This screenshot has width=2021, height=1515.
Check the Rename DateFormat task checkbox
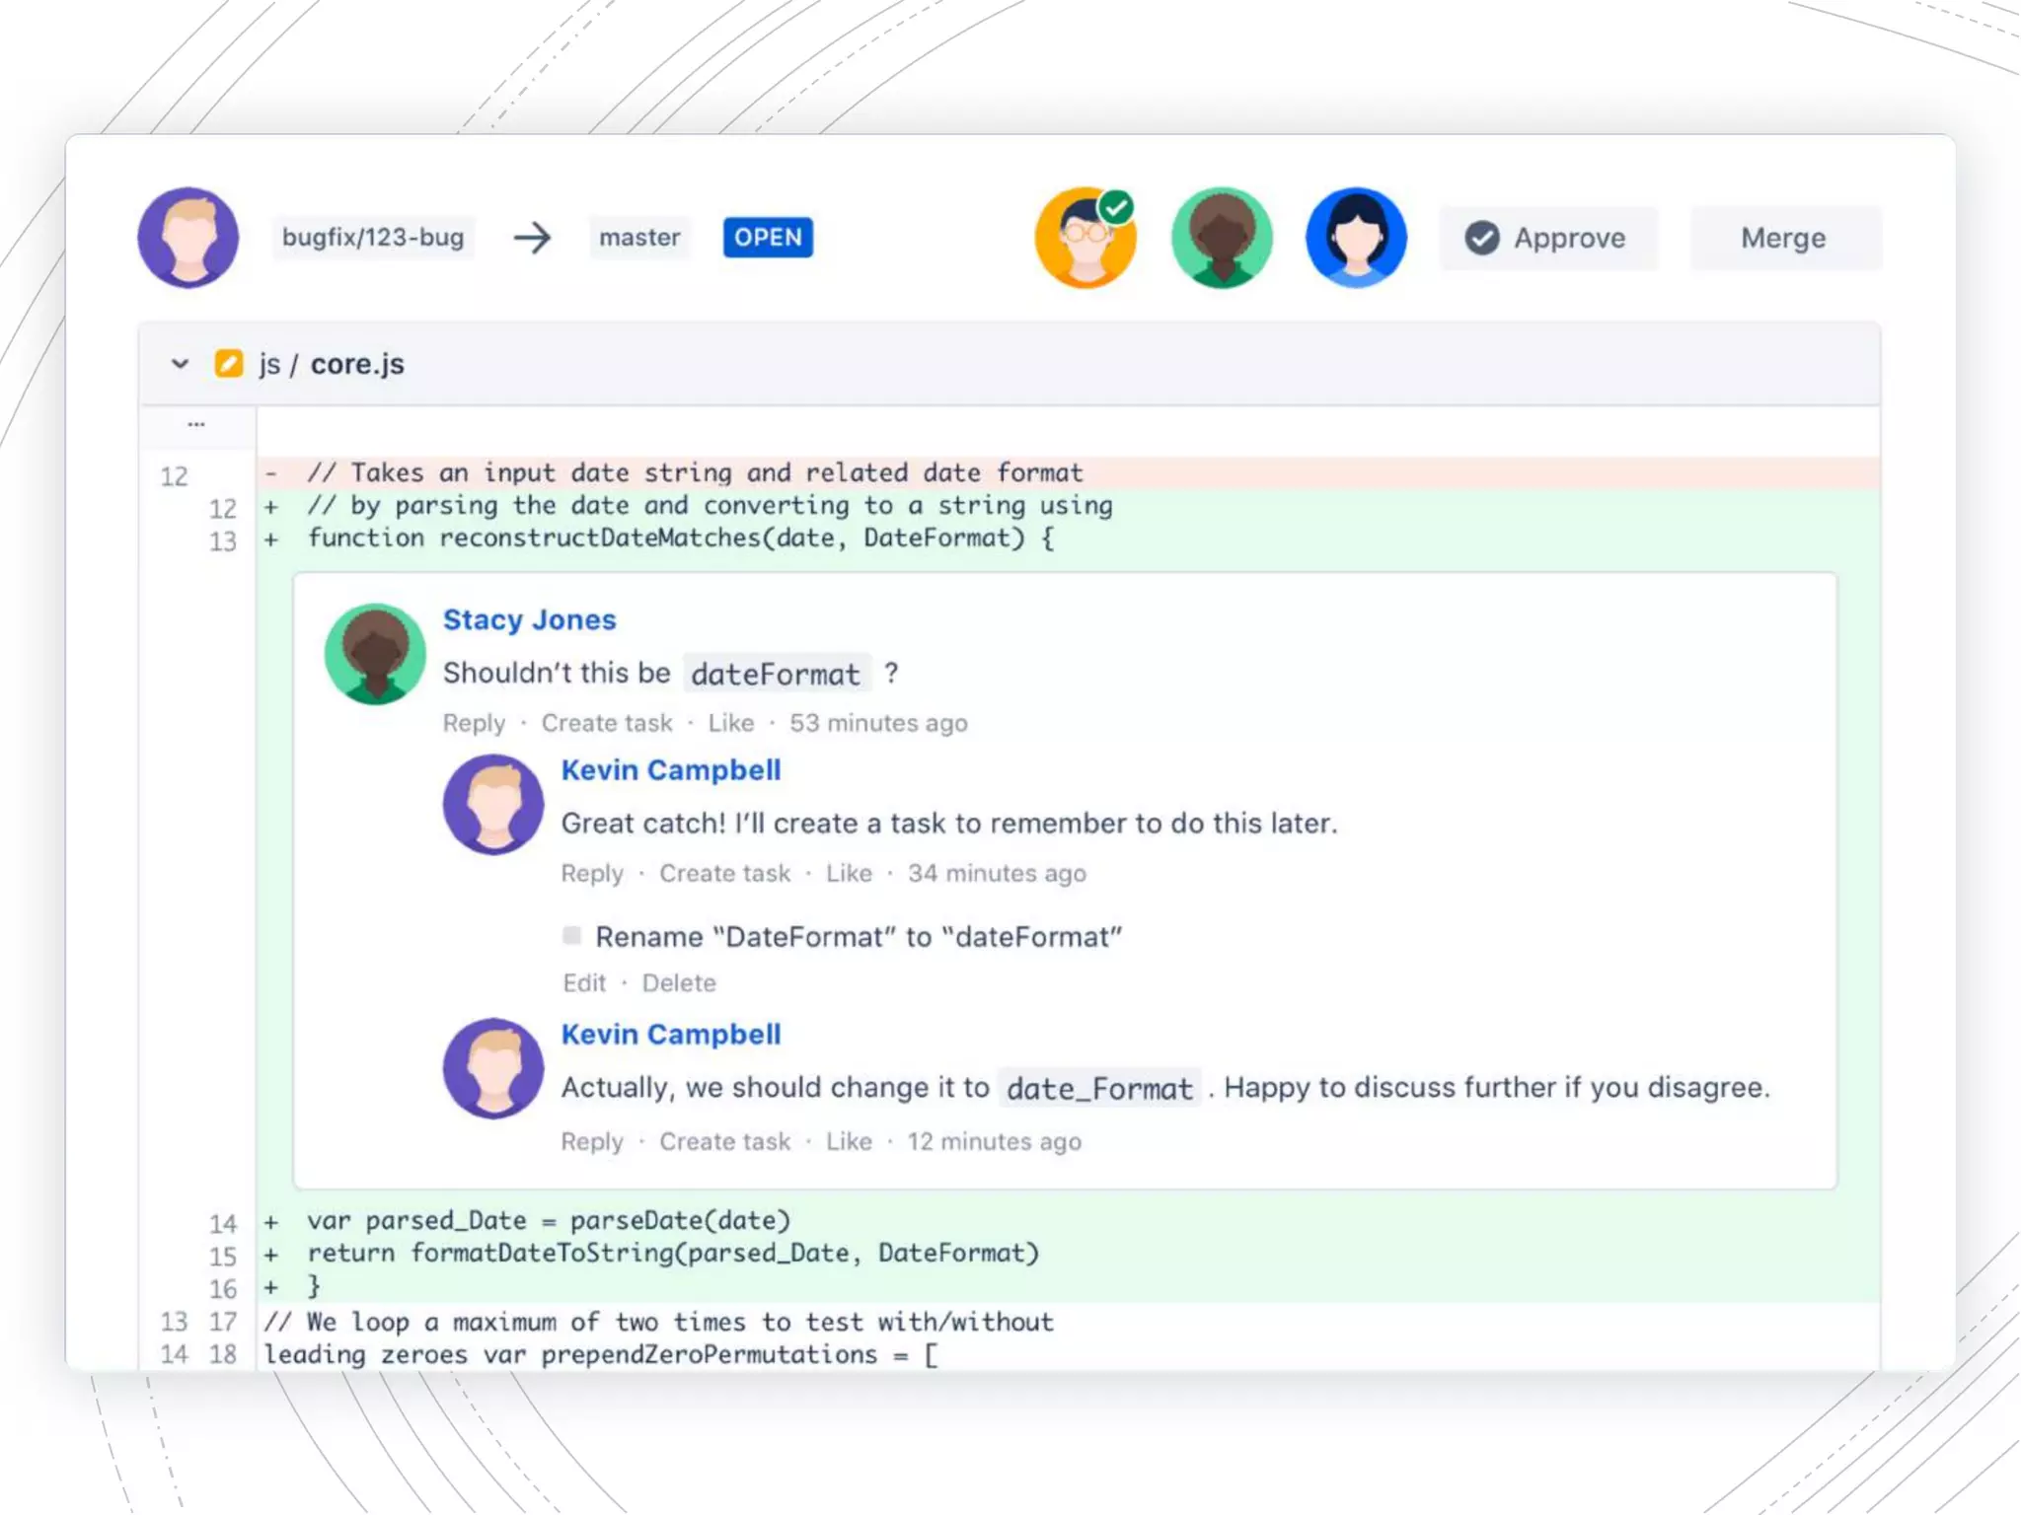571,935
